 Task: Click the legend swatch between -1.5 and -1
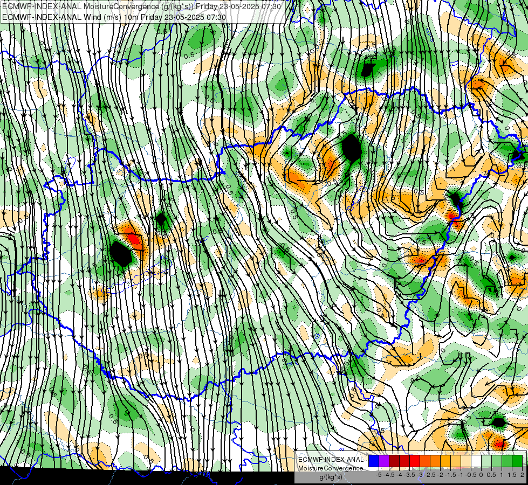[456, 461]
